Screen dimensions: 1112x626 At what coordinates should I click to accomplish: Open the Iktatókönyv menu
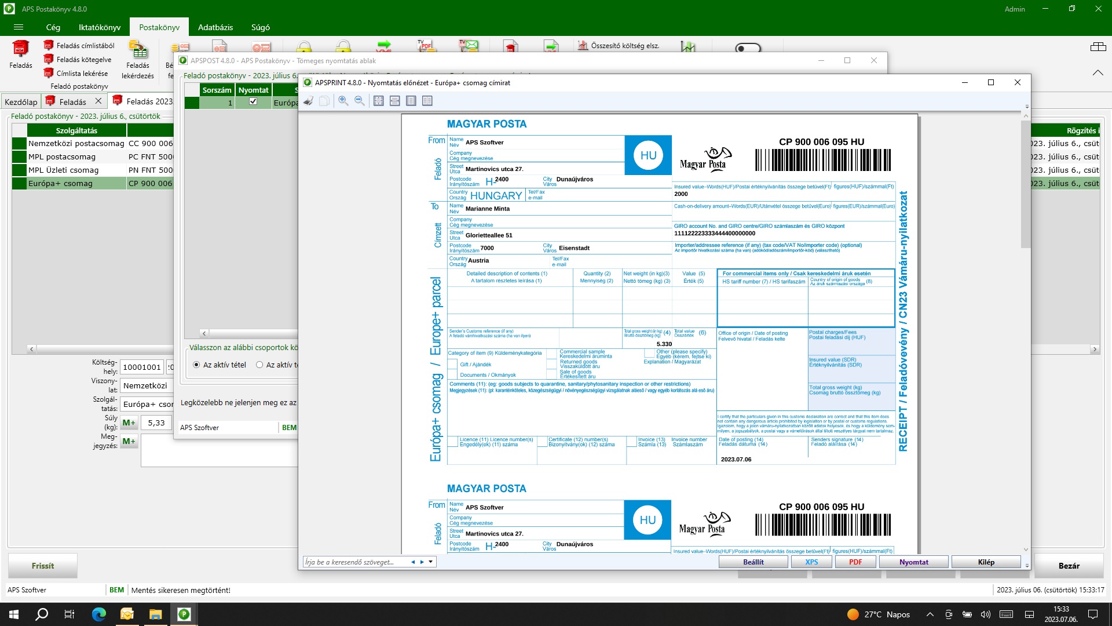tap(100, 27)
